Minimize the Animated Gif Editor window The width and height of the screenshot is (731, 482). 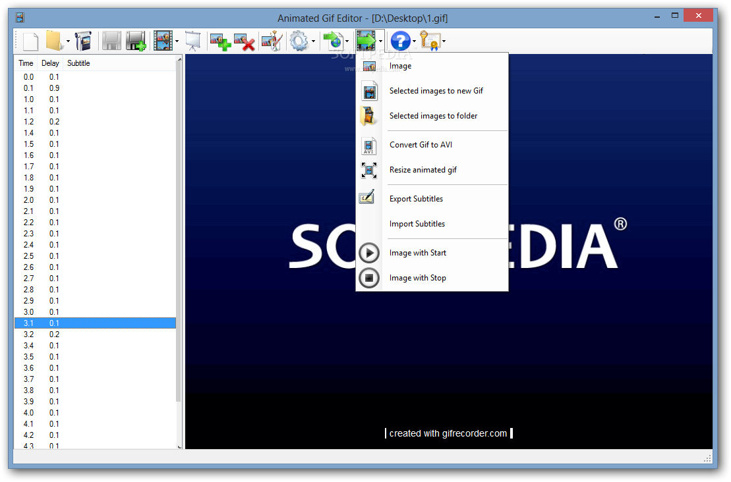(x=657, y=16)
